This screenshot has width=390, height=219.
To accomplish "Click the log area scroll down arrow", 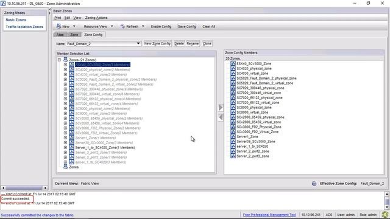I will (x=387, y=207).
